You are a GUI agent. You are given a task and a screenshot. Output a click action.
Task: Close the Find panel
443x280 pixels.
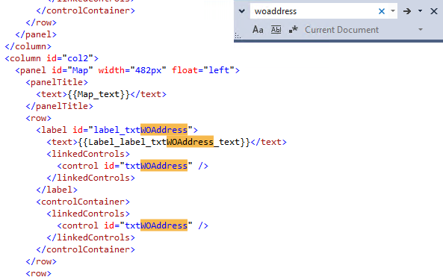pos(434,11)
